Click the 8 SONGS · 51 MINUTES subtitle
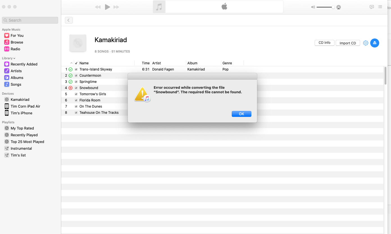This screenshot has height=234, width=391. tap(112, 52)
